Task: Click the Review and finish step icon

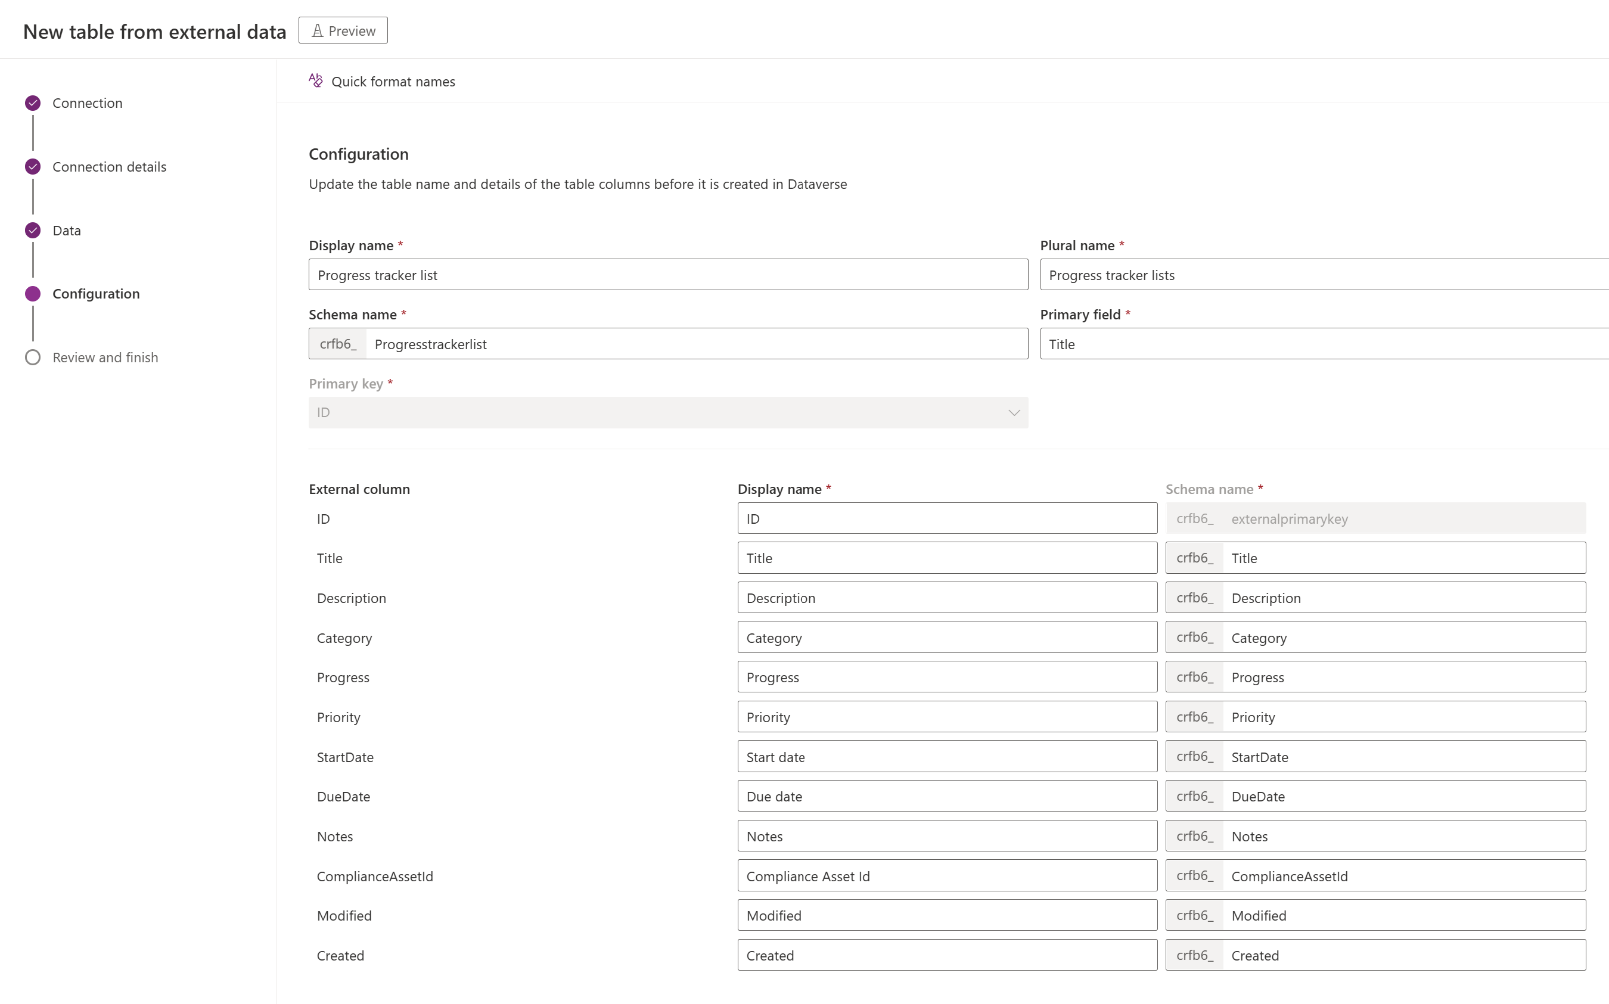Action: point(33,356)
